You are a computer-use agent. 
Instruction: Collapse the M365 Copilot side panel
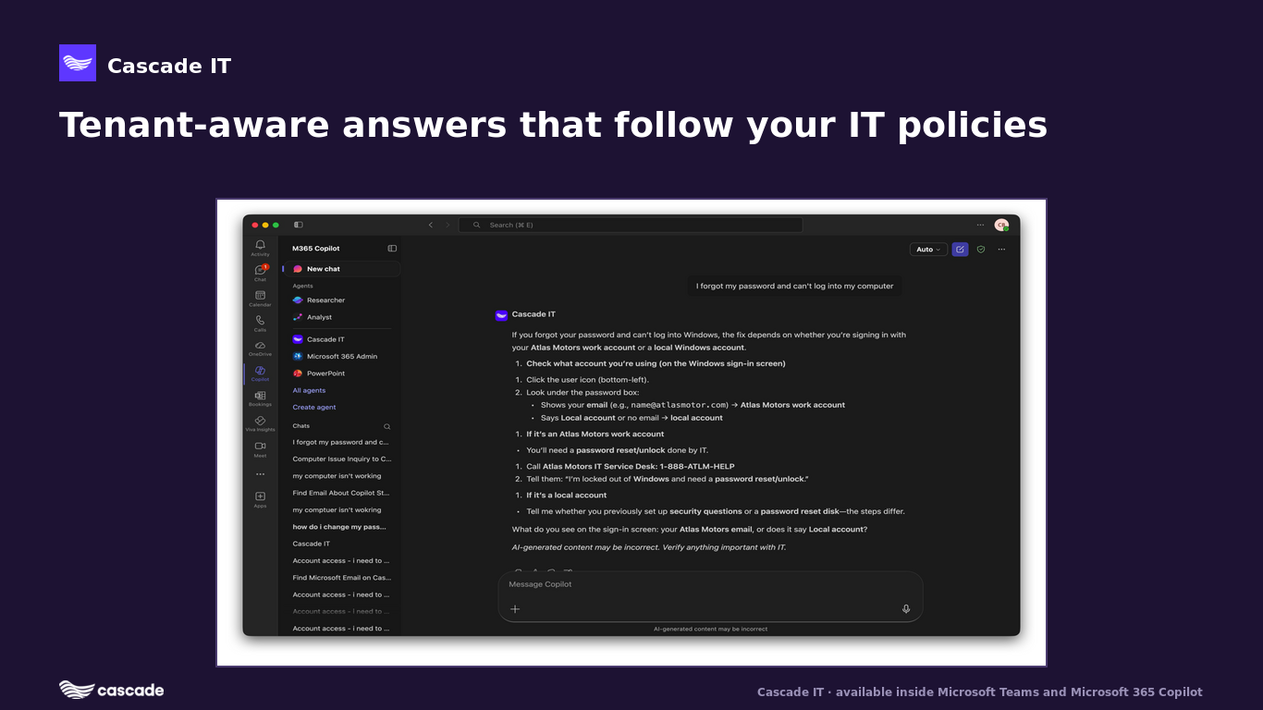tap(392, 249)
